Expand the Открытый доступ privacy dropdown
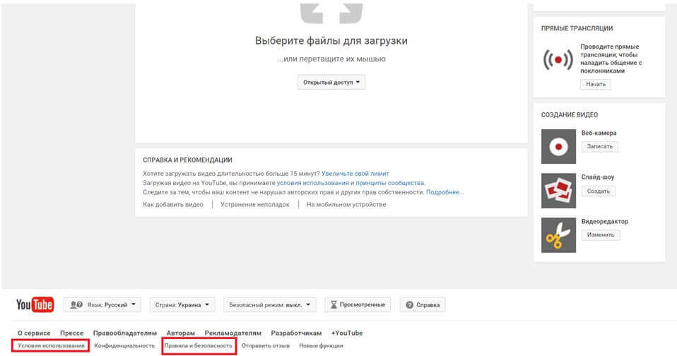The width and height of the screenshot is (677, 356). [x=331, y=83]
